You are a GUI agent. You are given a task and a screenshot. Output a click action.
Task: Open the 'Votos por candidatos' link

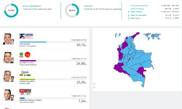139,6
